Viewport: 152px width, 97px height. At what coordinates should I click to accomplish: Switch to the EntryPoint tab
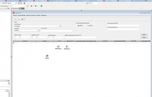[15, 9]
